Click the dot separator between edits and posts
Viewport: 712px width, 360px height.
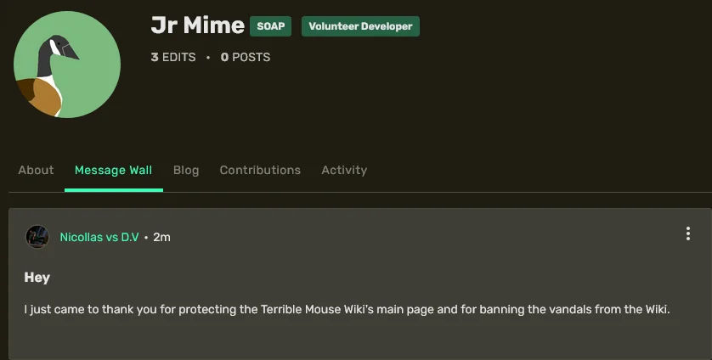click(208, 57)
